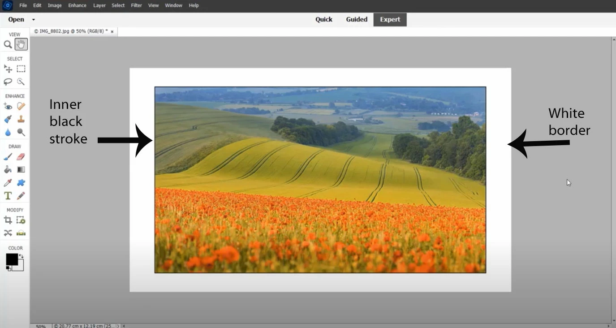Select the Sponge tool
The image size is (616, 328).
click(x=21, y=132)
